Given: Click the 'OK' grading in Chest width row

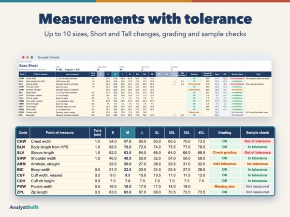Looking at the screenshot, I should [x=225, y=141].
